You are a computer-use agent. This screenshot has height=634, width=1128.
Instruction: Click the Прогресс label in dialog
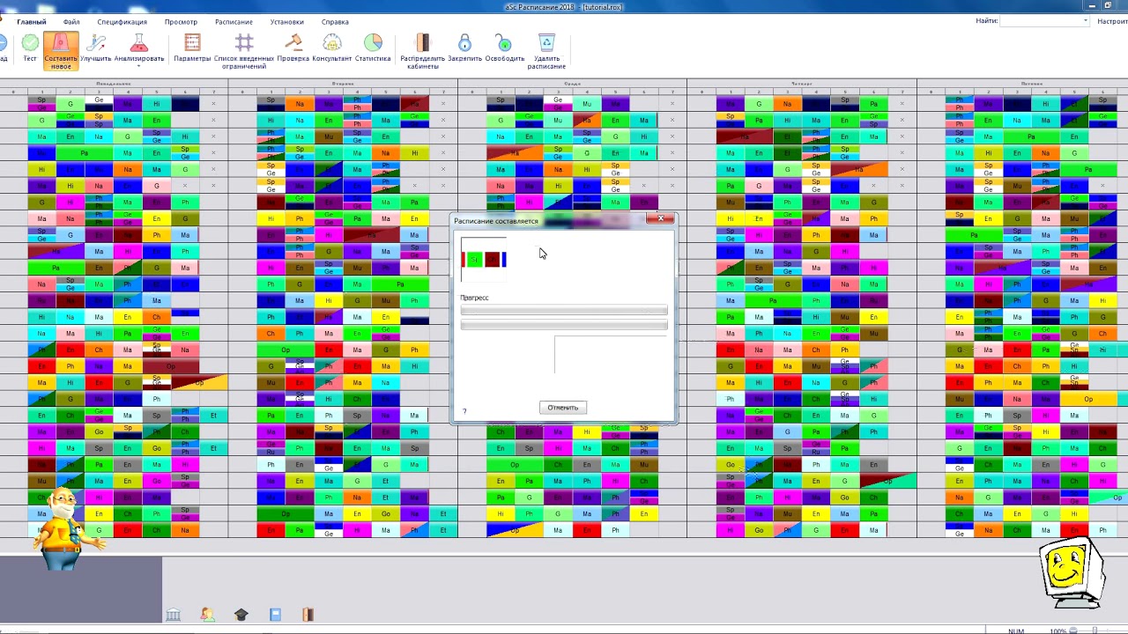tap(474, 298)
